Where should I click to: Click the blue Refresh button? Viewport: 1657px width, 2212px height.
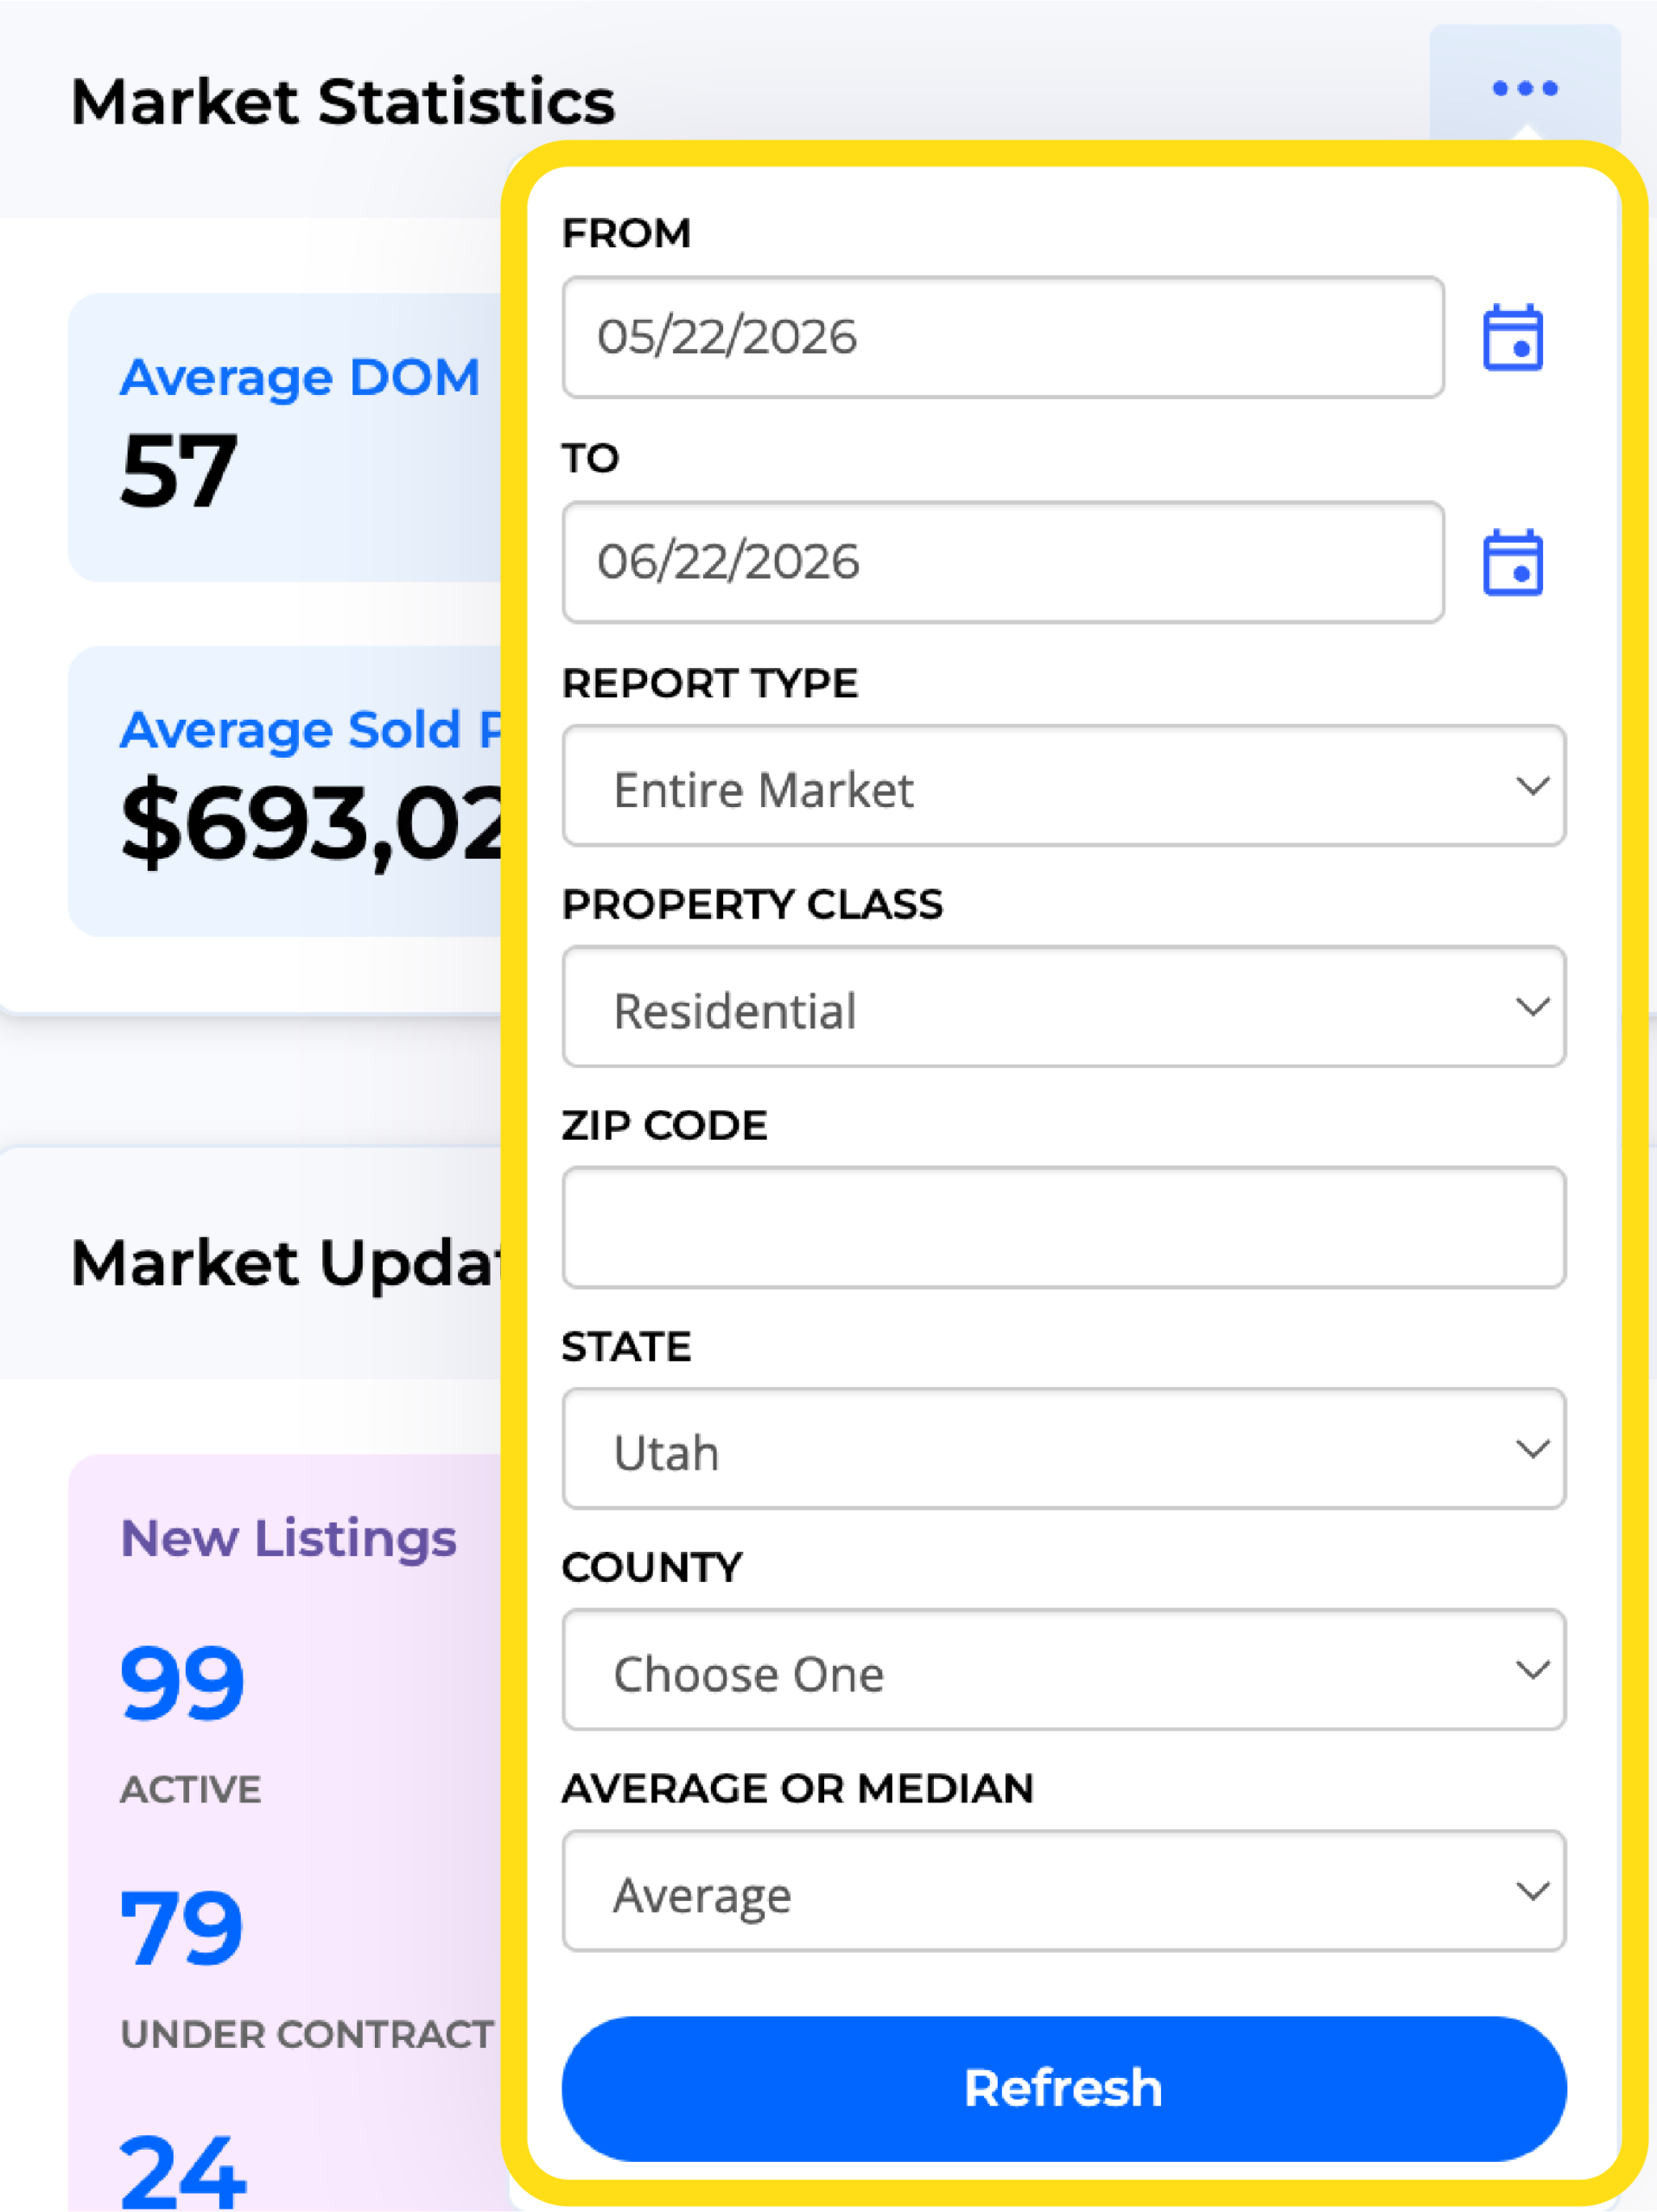pos(1064,2089)
